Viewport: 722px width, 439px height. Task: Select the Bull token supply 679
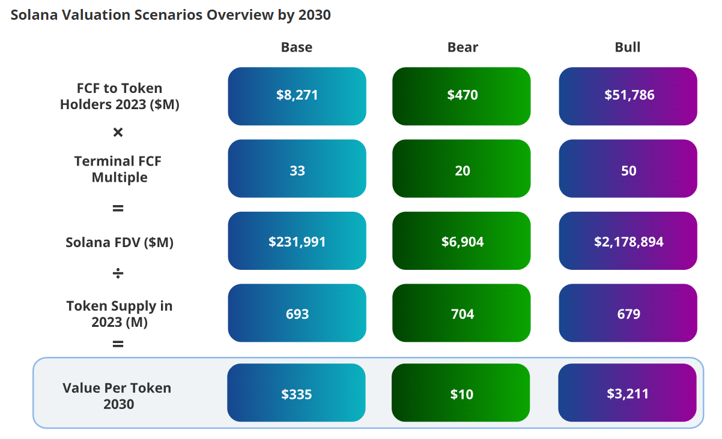pos(628,313)
